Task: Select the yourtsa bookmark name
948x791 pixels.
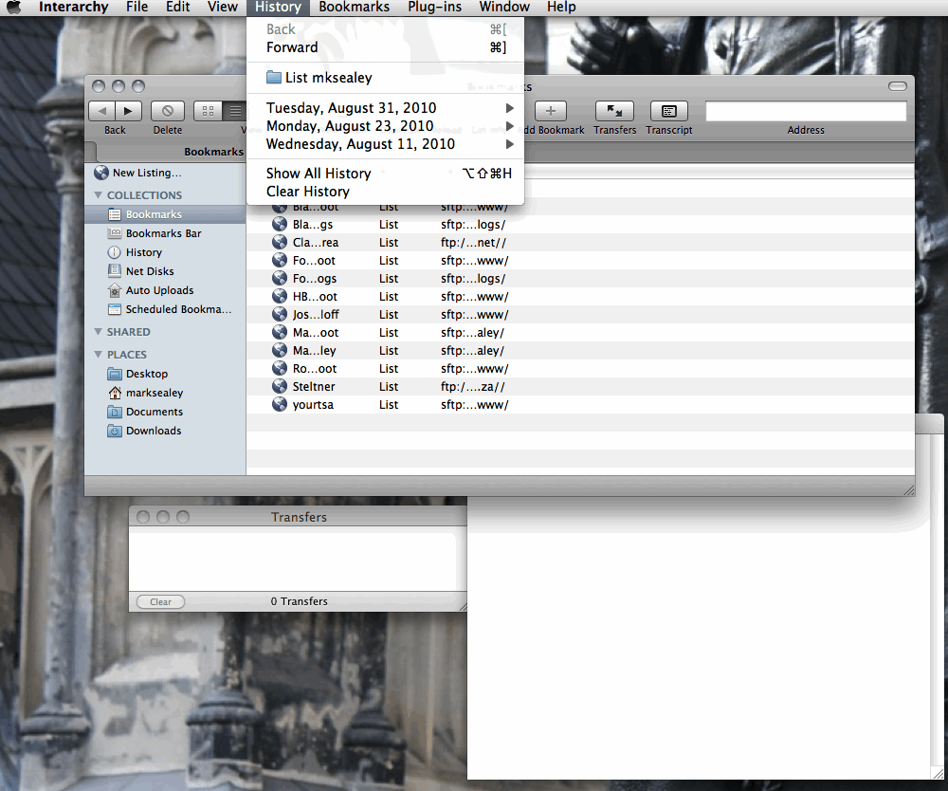Action: click(313, 405)
